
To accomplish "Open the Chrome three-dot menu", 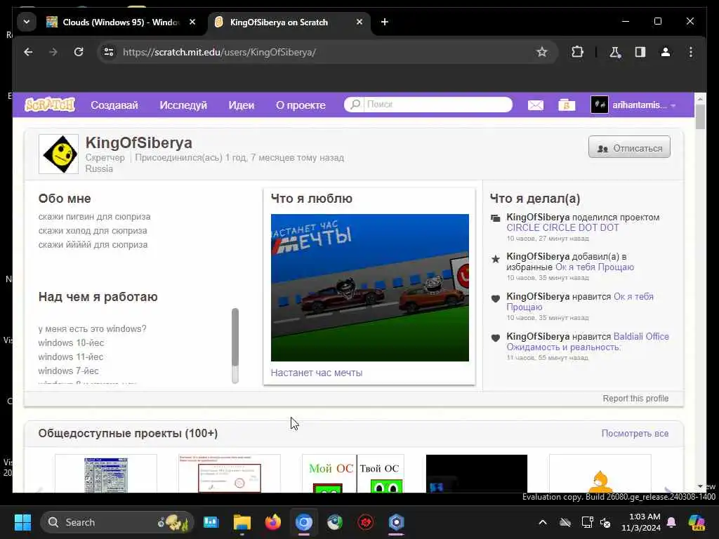I will pyautogui.click(x=691, y=52).
